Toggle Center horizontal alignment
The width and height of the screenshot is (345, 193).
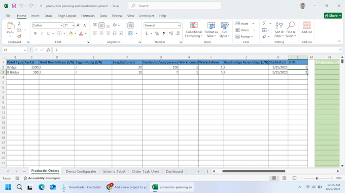(101, 33)
